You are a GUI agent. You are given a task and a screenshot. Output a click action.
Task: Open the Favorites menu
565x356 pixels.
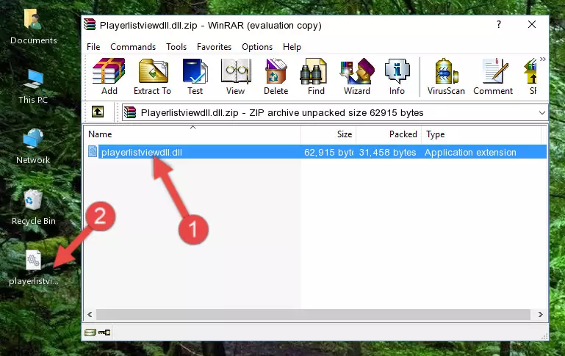coord(214,47)
